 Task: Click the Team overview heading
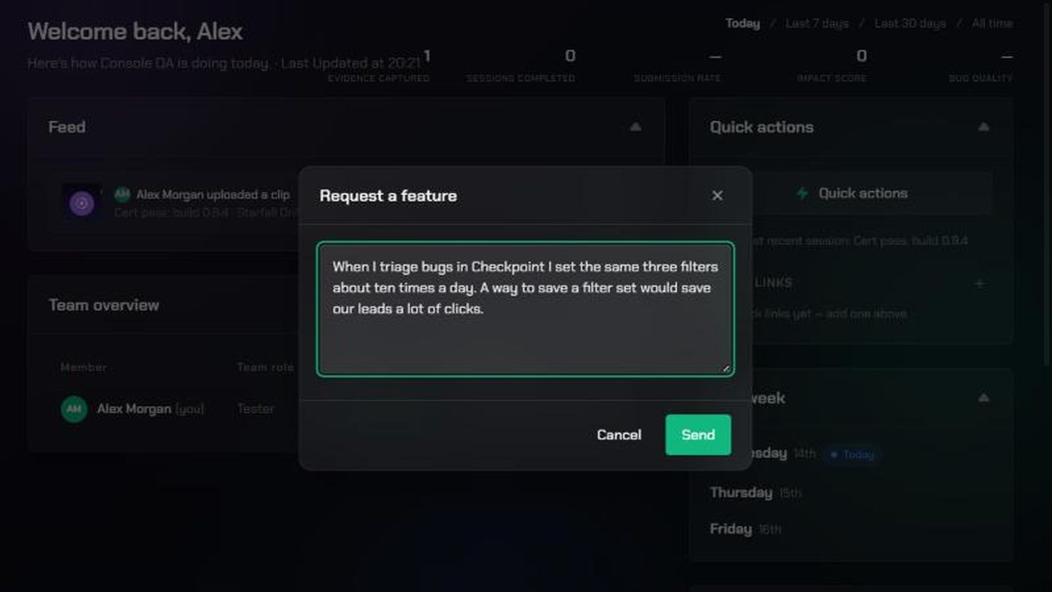click(104, 305)
